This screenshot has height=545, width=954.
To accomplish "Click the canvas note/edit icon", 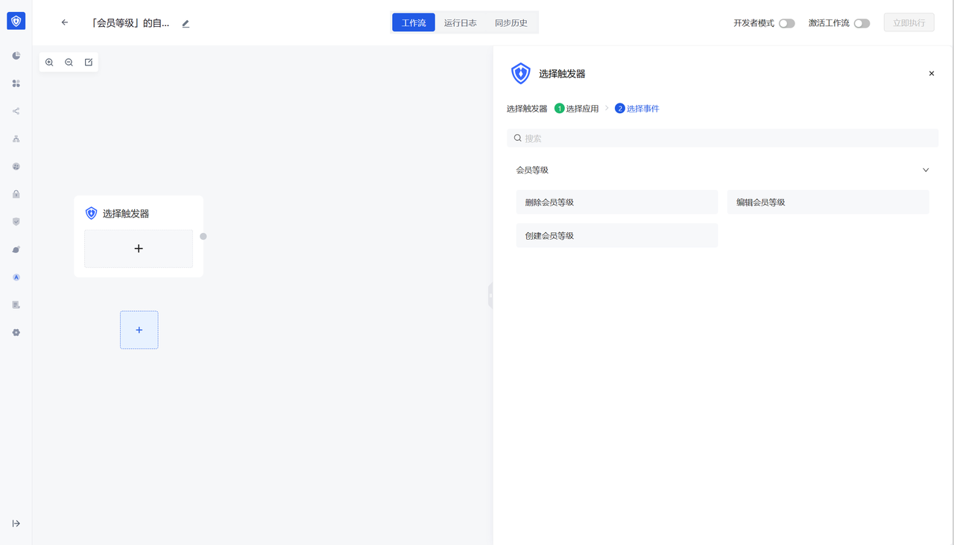I will tap(89, 63).
